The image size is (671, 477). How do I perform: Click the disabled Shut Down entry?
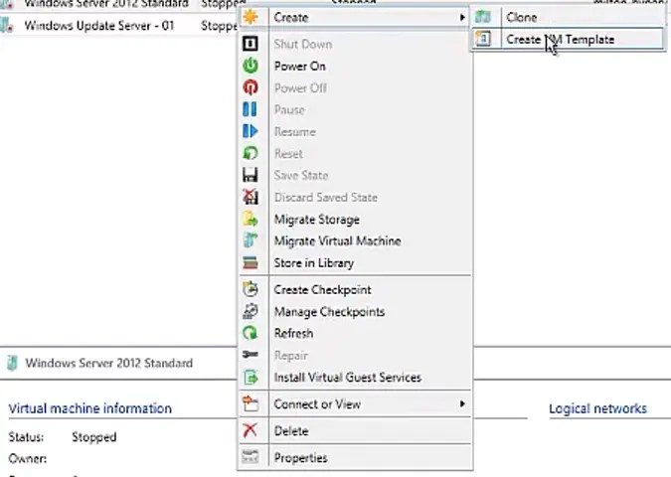click(x=355, y=44)
